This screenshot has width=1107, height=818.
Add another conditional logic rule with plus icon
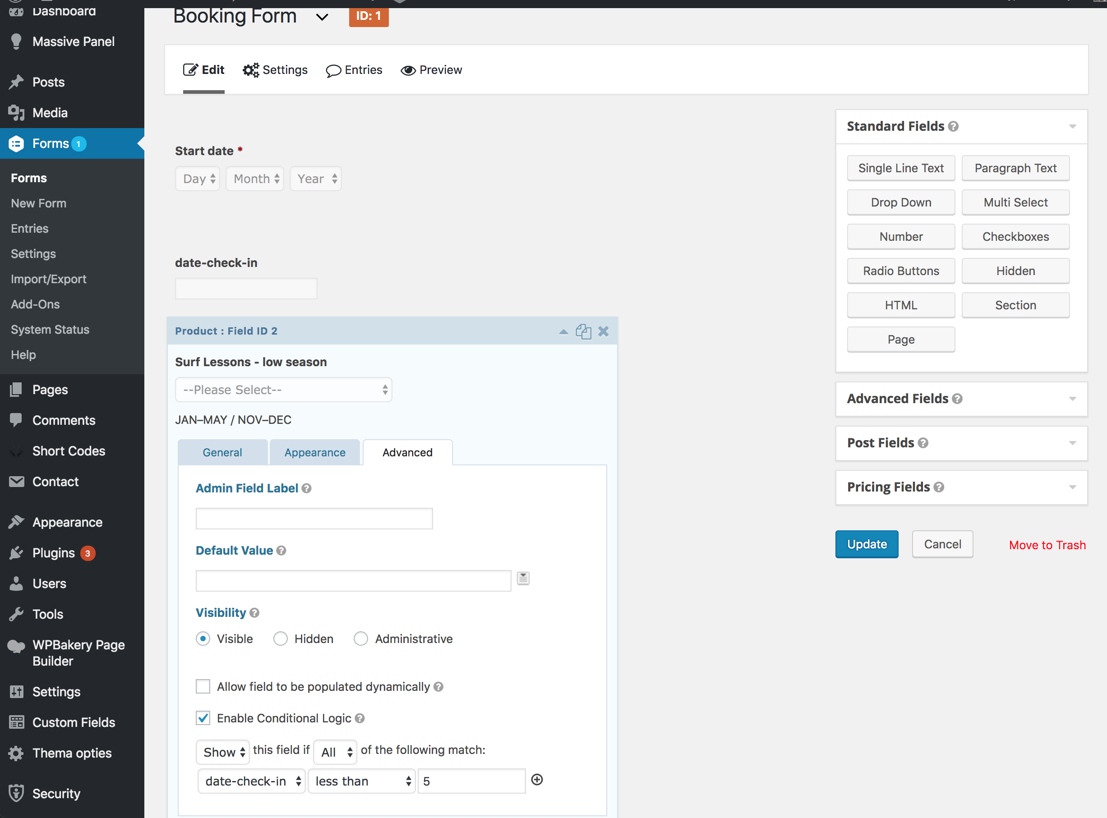(536, 780)
